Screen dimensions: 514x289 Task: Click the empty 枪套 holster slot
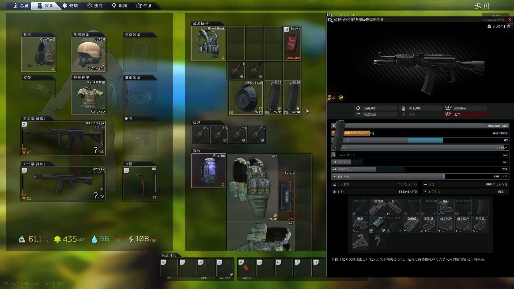(x=140, y=138)
